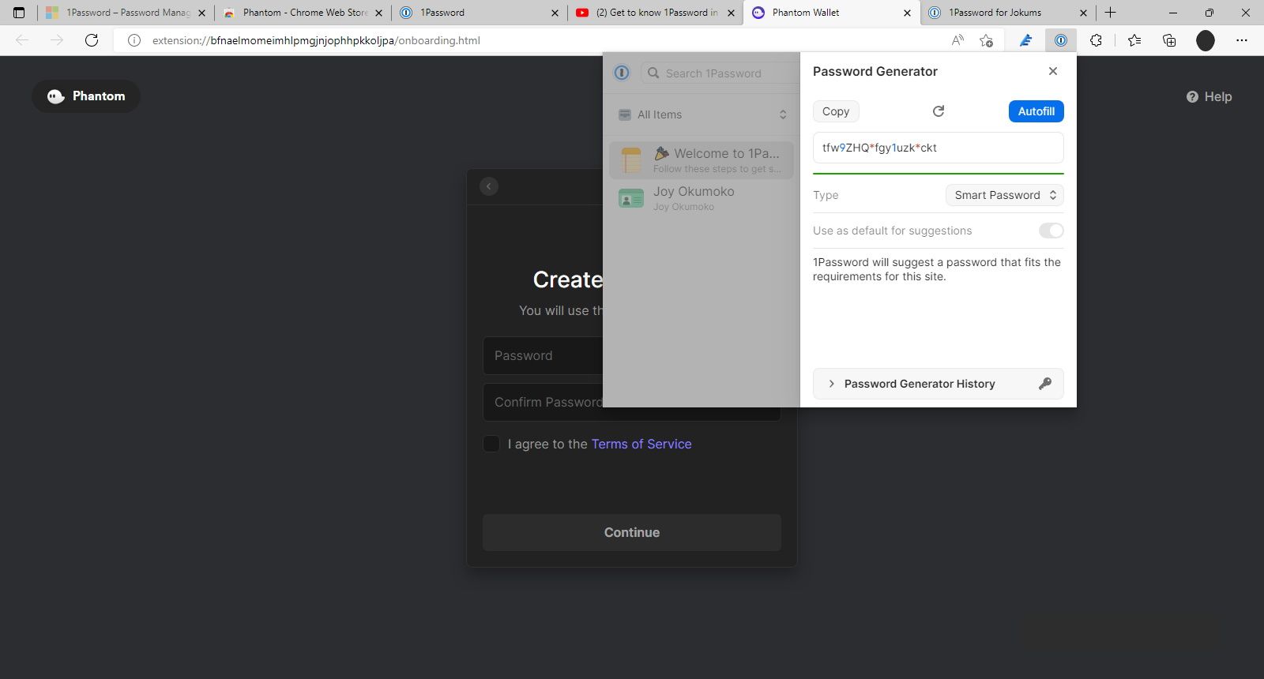The width and height of the screenshot is (1264, 679).
Task: Click the key icon in Generator History
Action: point(1044,384)
